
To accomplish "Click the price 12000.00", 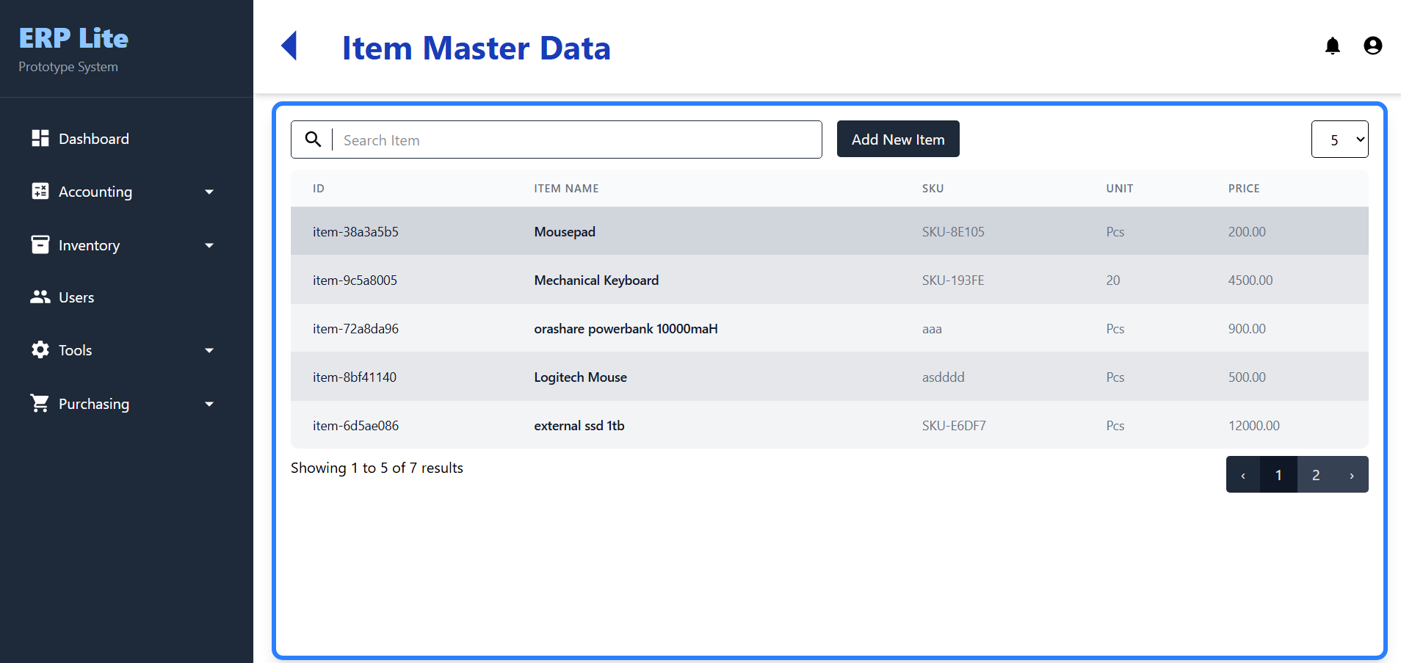I will click(x=1253, y=426).
